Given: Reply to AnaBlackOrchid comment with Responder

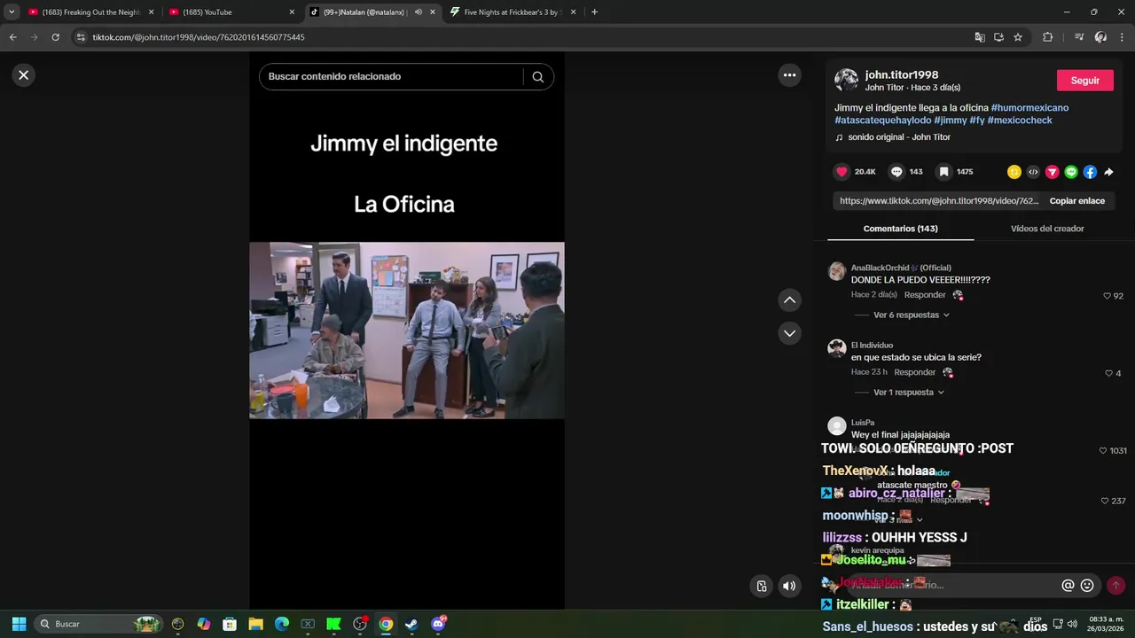Looking at the screenshot, I should (925, 295).
